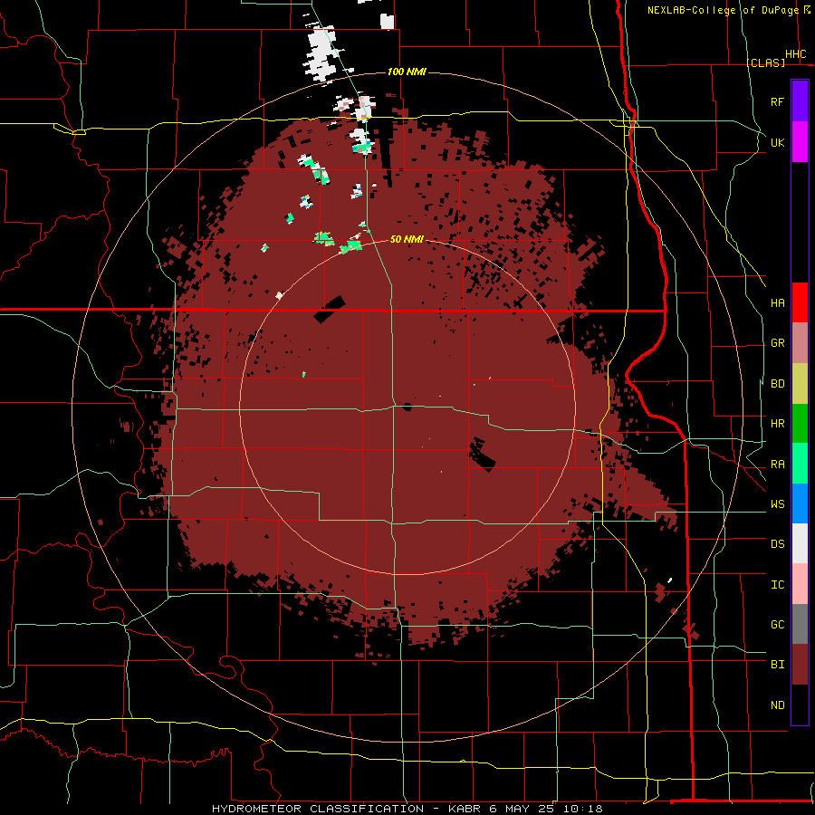Click the blue WS legend swatch
815x815 pixels.
coord(800,503)
